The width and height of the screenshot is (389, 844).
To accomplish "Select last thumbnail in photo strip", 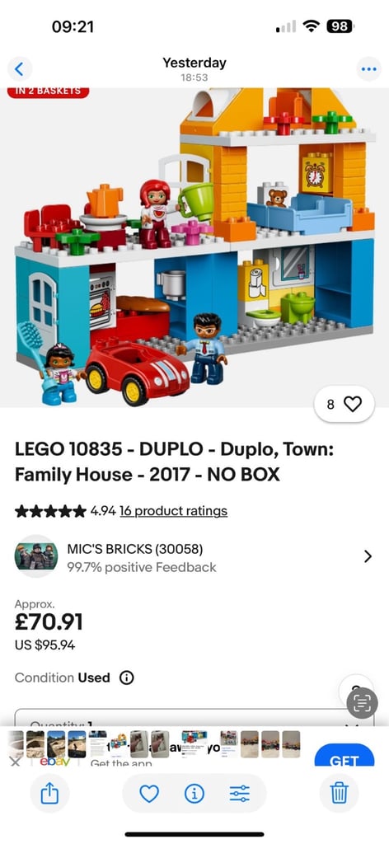I will pos(291,744).
